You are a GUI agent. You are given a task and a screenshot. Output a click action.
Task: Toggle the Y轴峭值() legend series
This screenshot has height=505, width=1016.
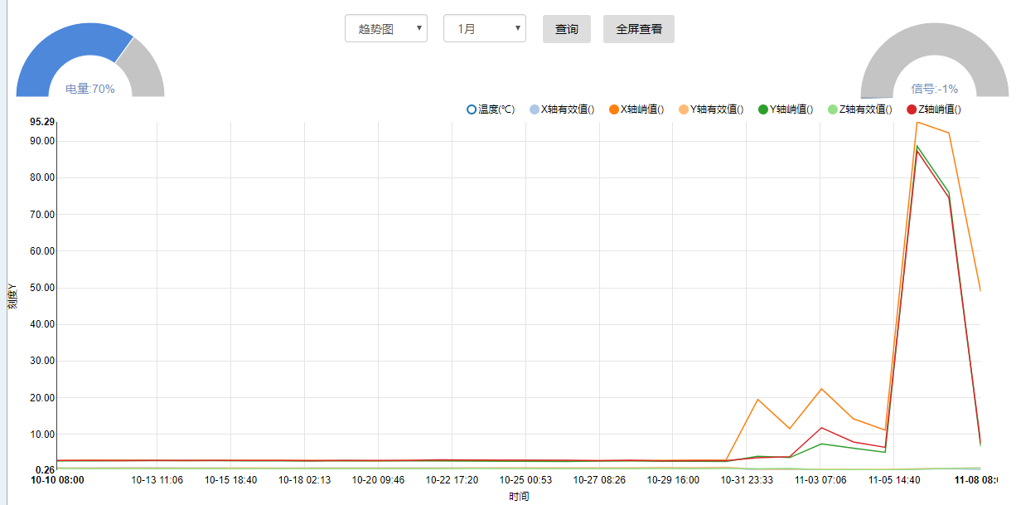click(x=786, y=109)
